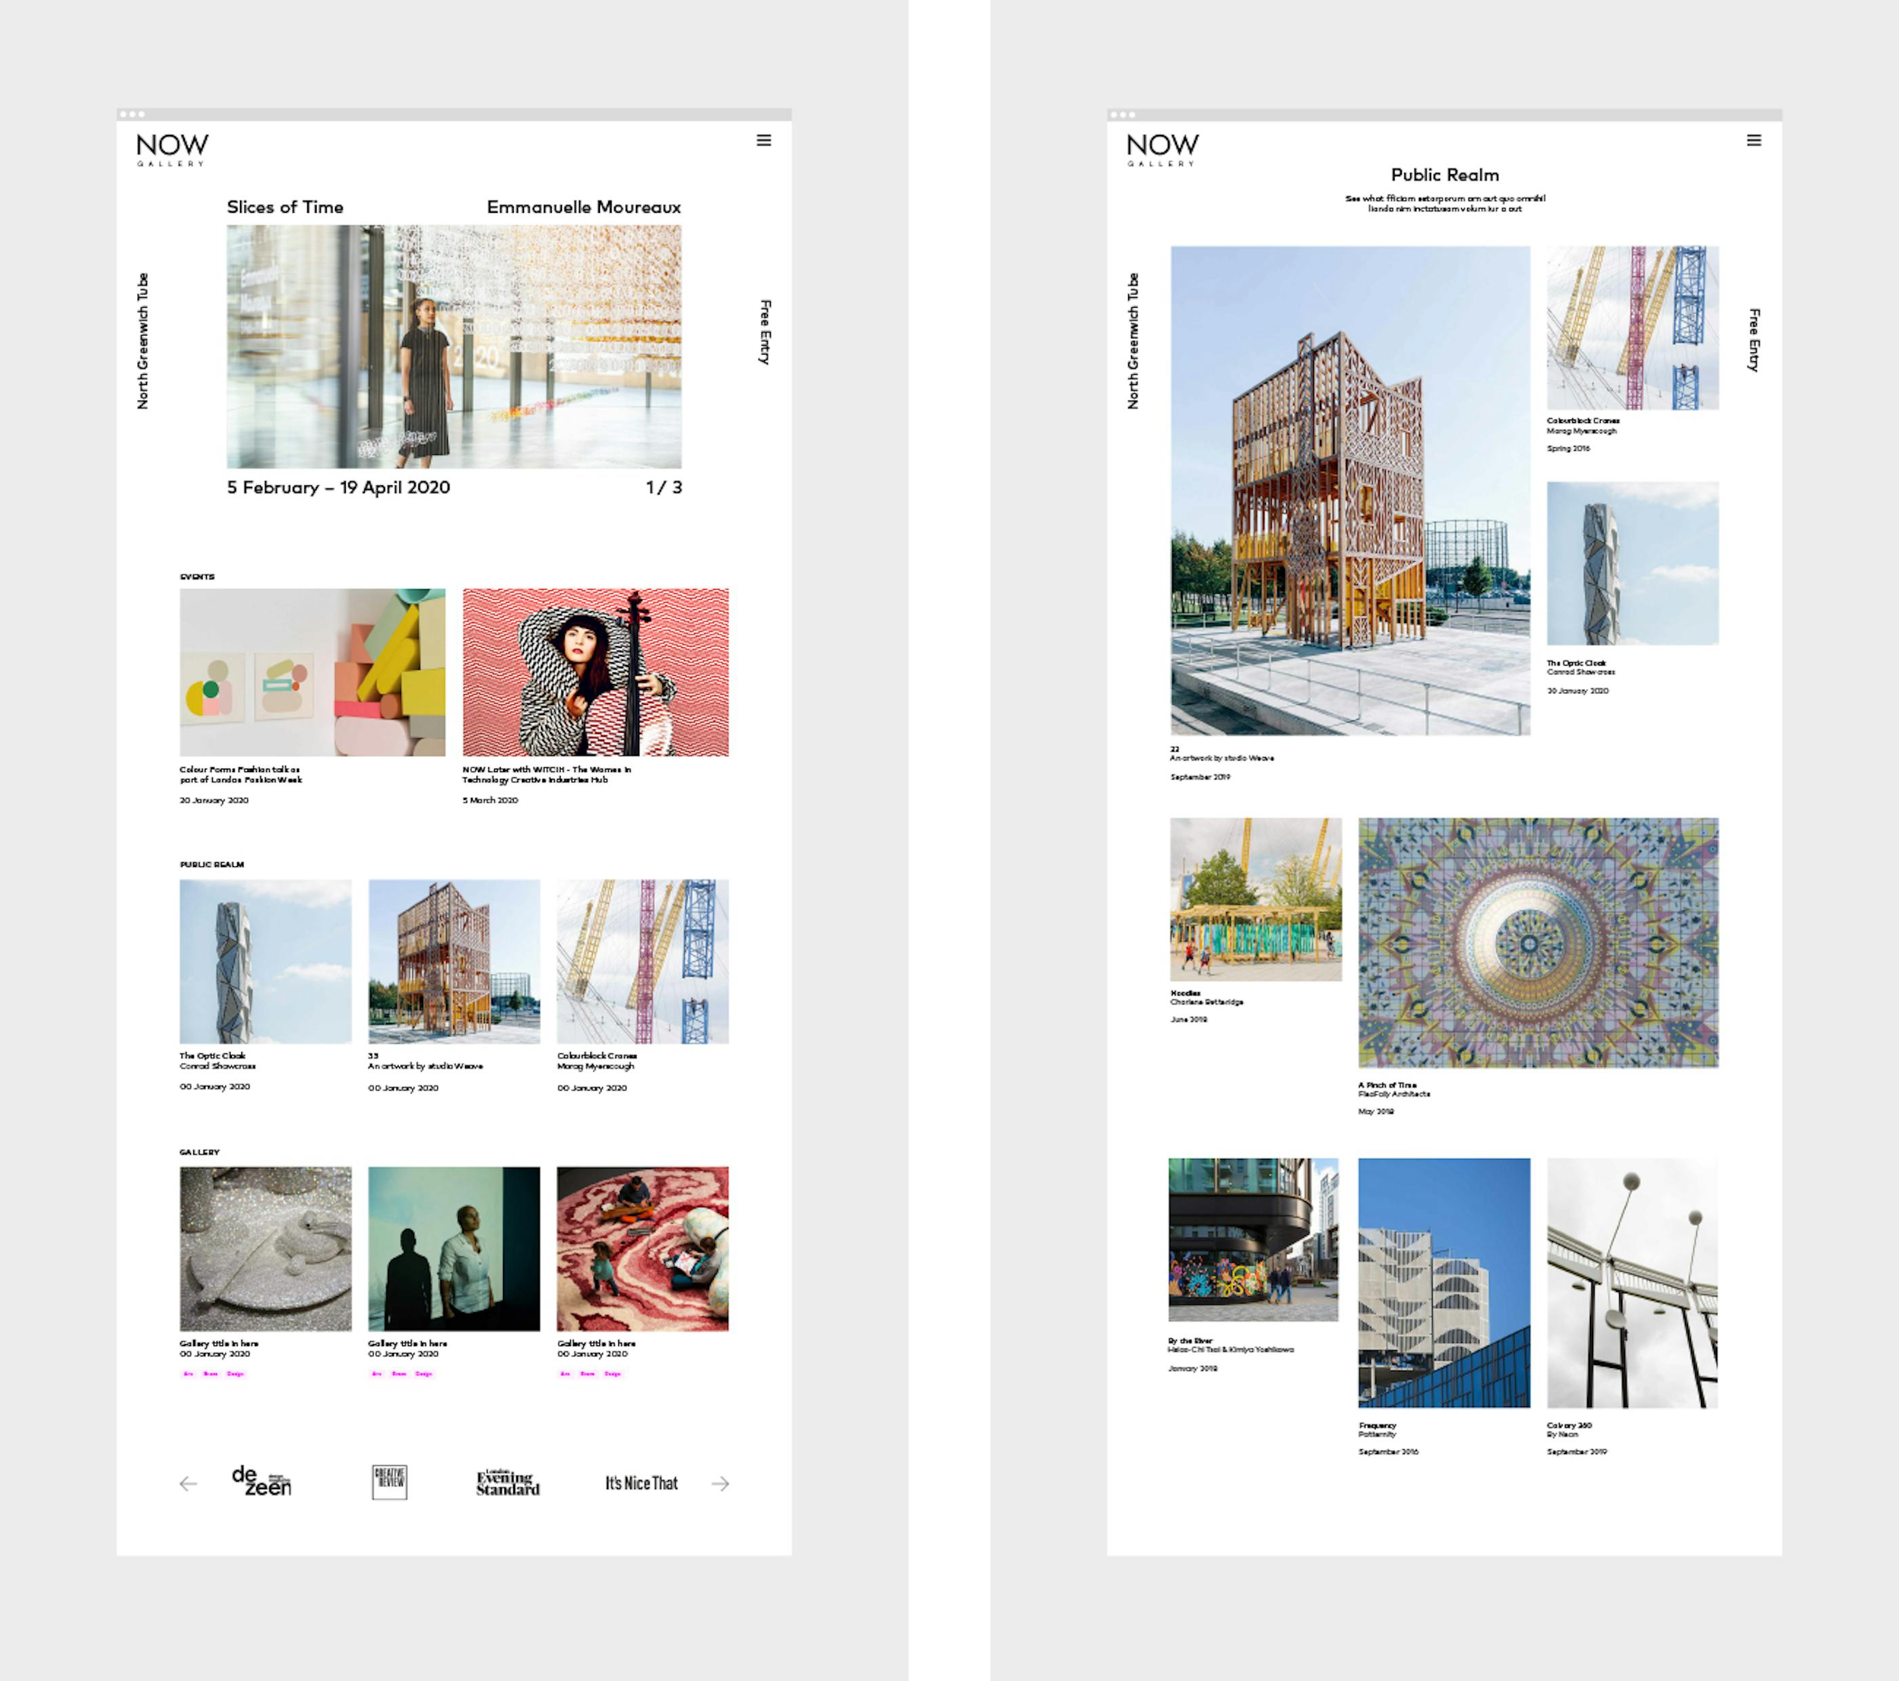Open hamburger menu on Public Realm page
Image resolution: width=1899 pixels, height=1681 pixels.
(x=1753, y=140)
